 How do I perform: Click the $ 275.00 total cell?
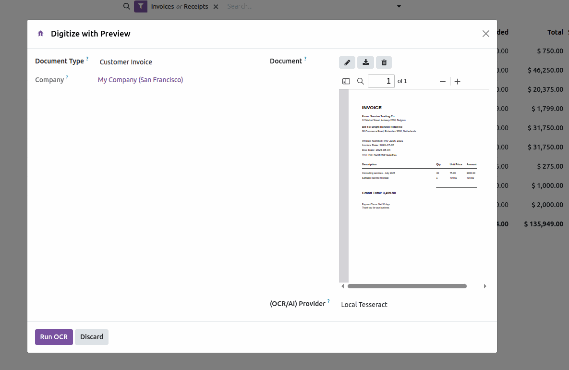(550, 166)
